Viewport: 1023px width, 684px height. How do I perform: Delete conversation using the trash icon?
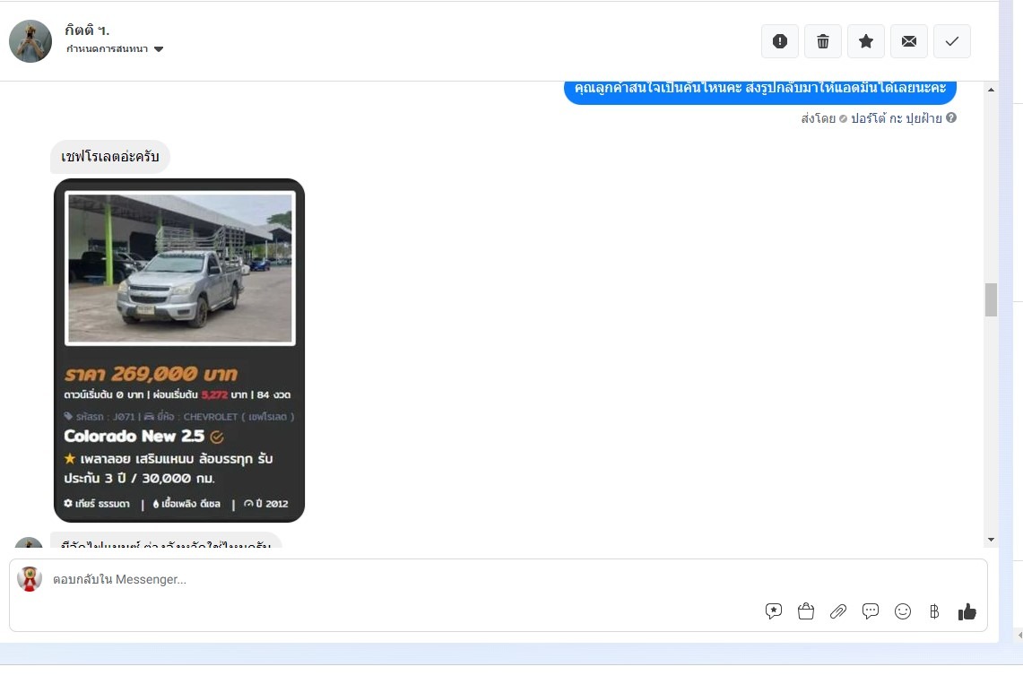pyautogui.click(x=823, y=41)
